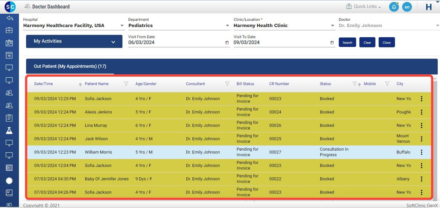Open the Visit From Date calendar picker icon

[227, 43]
